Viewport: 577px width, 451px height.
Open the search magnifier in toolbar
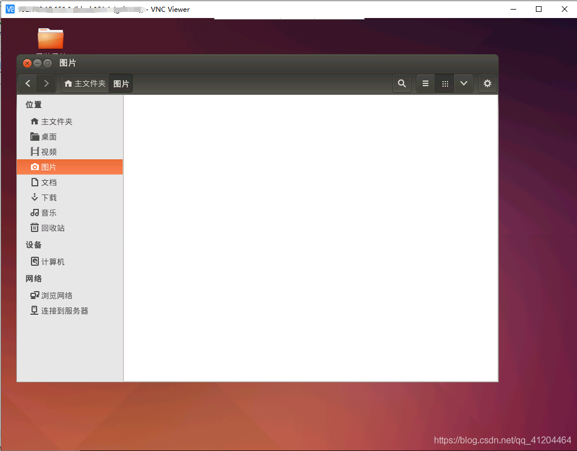pos(402,83)
